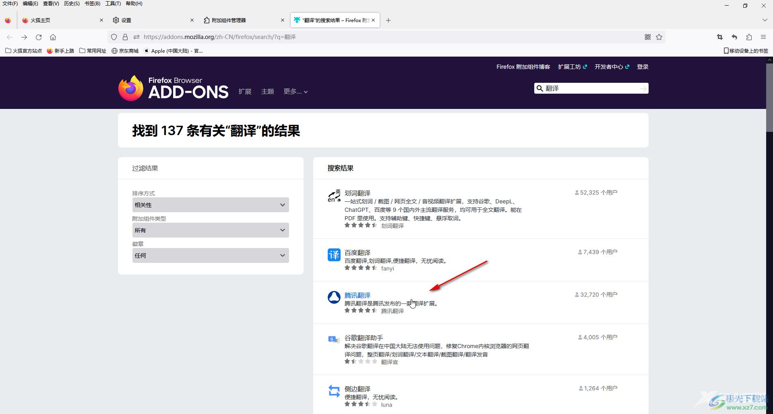
Task: Open the 侧边翻译 result title
Action: 358,389
